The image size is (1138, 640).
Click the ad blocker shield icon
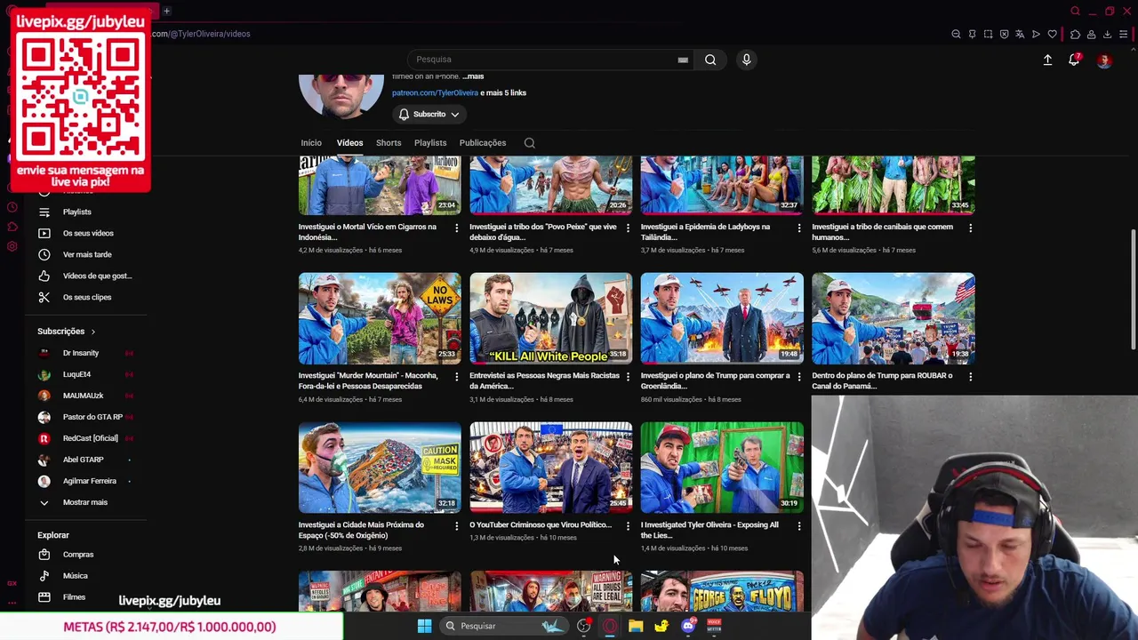(x=1004, y=34)
